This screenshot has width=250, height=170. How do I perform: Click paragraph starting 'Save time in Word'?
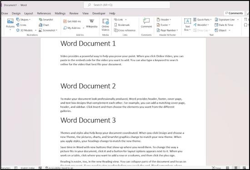121,151
